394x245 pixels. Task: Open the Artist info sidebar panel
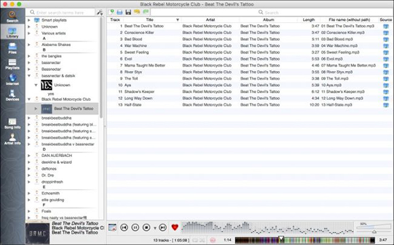12,139
